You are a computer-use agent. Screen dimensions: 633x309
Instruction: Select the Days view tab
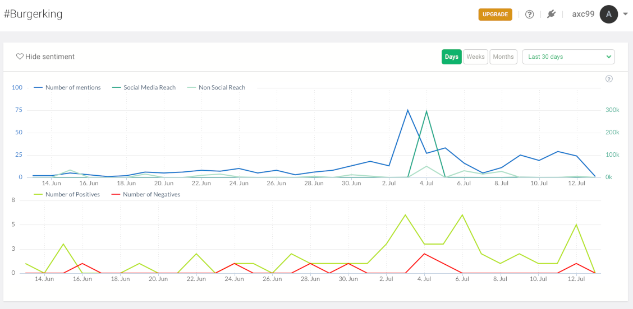tap(451, 57)
